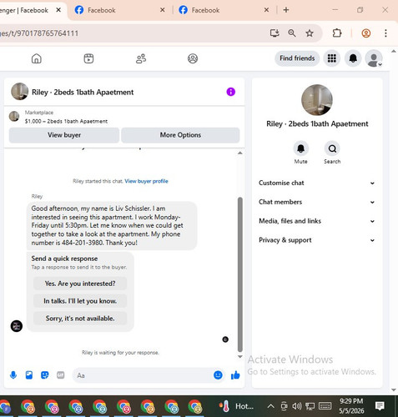The width and height of the screenshot is (398, 417).
Task: Open Chrome three-dot menu
Action: 385,33
